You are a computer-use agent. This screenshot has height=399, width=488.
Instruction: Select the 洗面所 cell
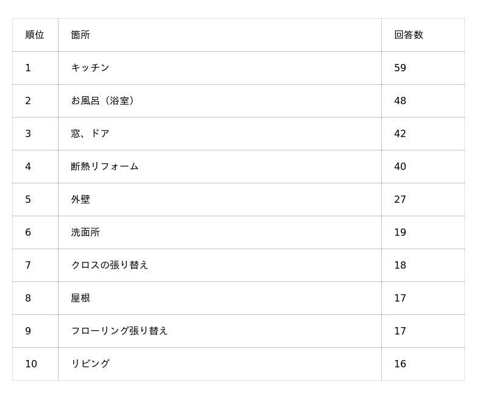[85, 232]
